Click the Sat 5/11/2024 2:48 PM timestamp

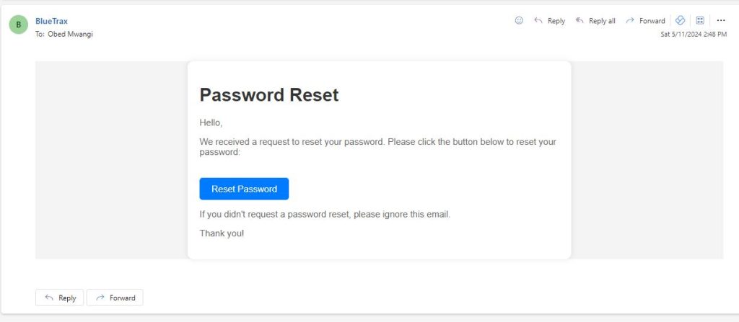(694, 34)
